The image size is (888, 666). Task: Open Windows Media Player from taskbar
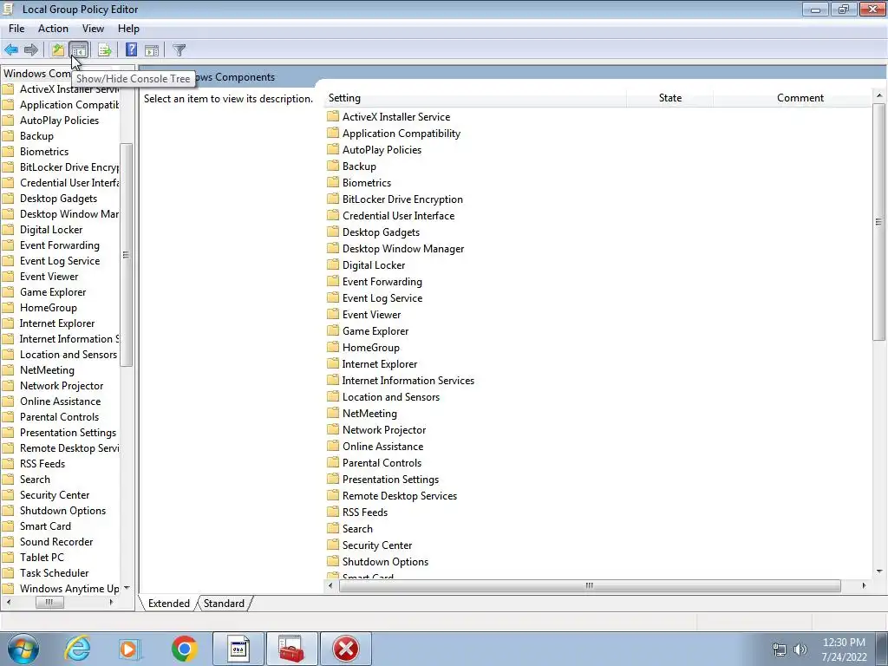click(x=129, y=649)
